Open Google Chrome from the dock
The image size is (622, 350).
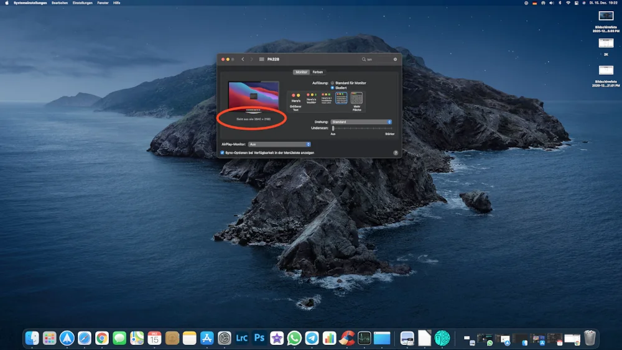(x=102, y=338)
